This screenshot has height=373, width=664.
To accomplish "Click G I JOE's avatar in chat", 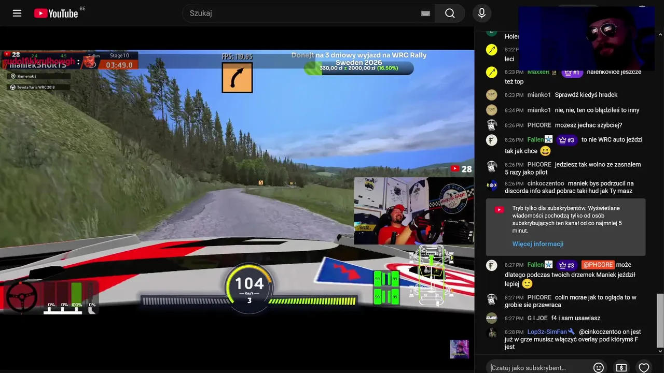I will click(x=492, y=318).
